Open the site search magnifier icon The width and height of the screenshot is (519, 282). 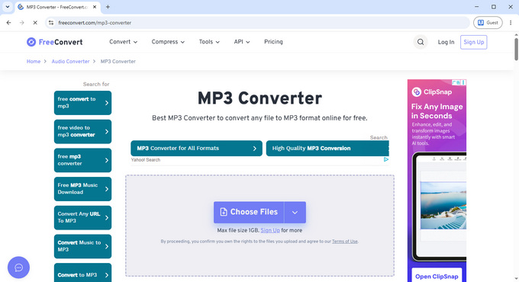pyautogui.click(x=421, y=42)
